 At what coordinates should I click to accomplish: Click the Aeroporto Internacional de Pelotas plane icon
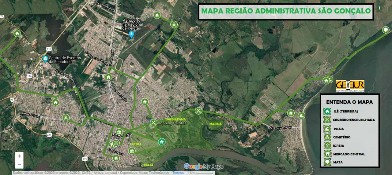(132, 34)
